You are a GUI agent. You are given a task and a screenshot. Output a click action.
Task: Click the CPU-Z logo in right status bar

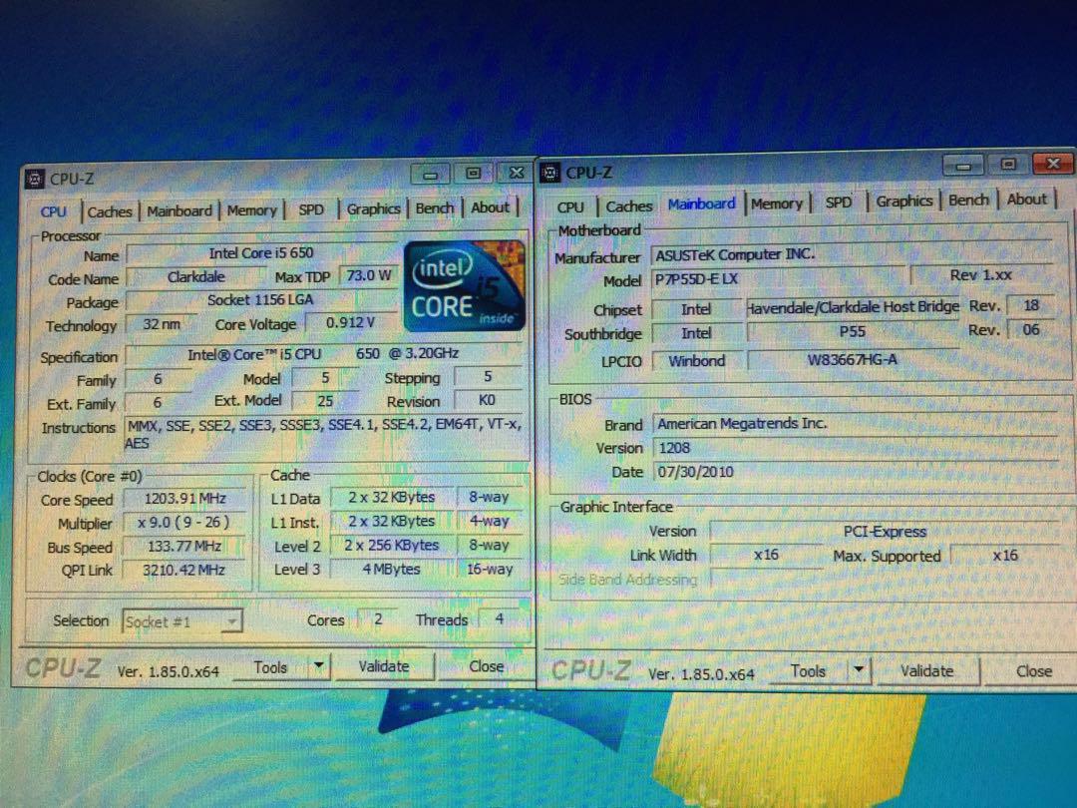point(588,670)
